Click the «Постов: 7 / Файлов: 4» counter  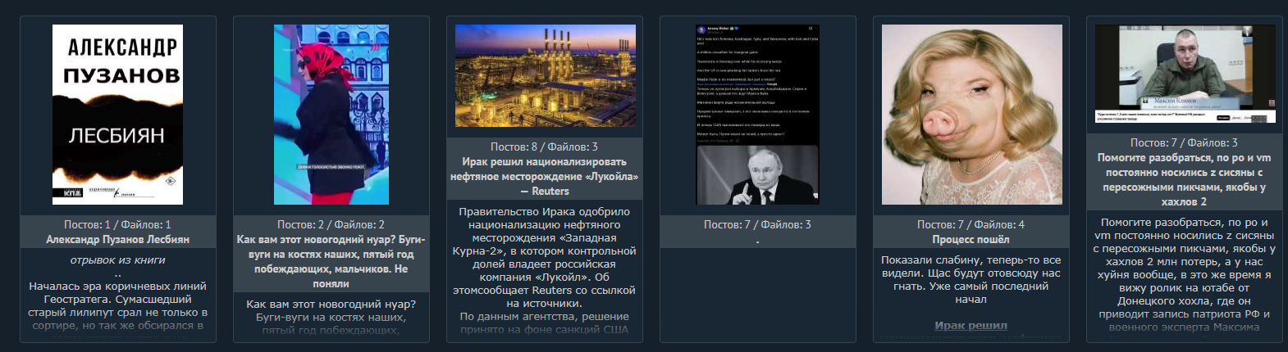[971, 224]
